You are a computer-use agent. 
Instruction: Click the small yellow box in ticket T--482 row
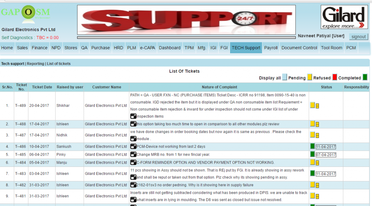tap(317, 185)
